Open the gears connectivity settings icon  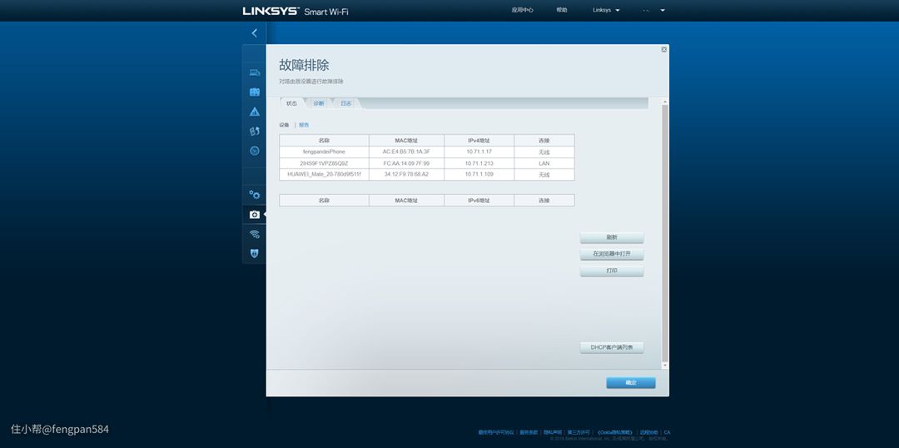click(x=255, y=195)
